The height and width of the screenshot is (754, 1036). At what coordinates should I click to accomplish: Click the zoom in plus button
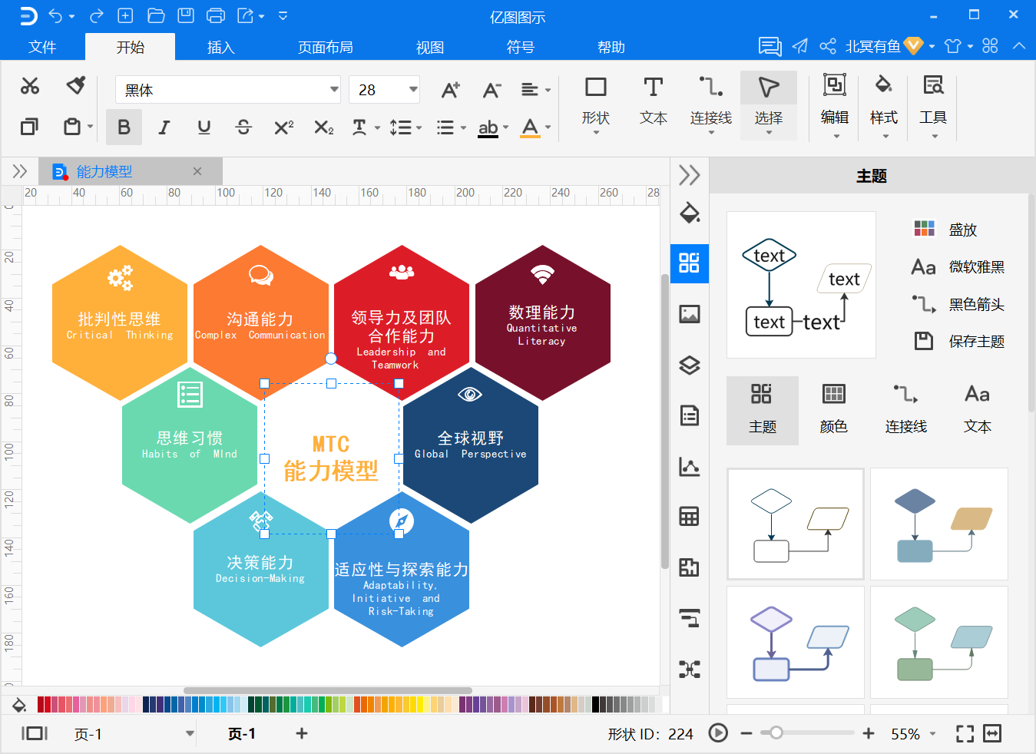pos(869,734)
